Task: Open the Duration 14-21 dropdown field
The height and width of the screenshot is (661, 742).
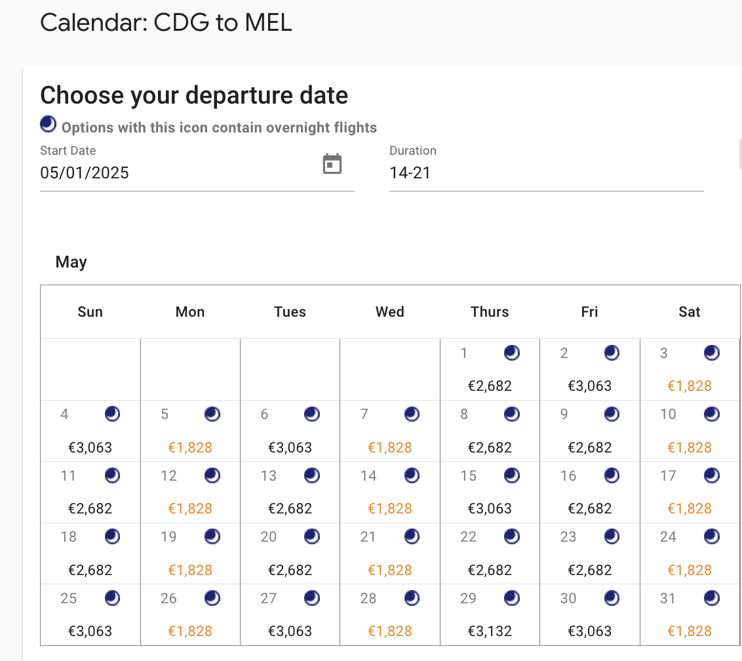Action: [x=546, y=173]
